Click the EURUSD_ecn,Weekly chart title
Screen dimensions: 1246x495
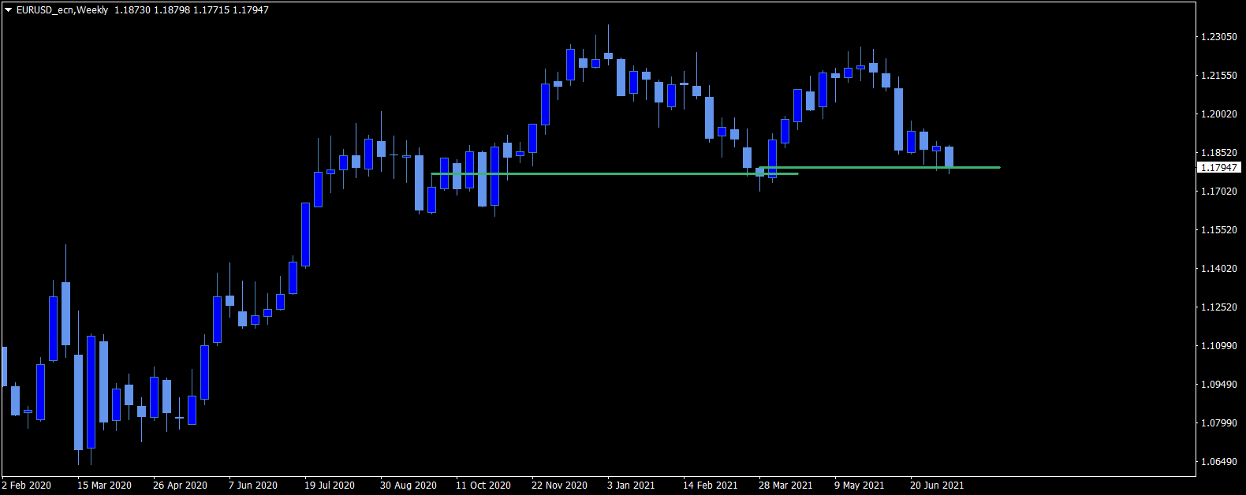click(62, 10)
